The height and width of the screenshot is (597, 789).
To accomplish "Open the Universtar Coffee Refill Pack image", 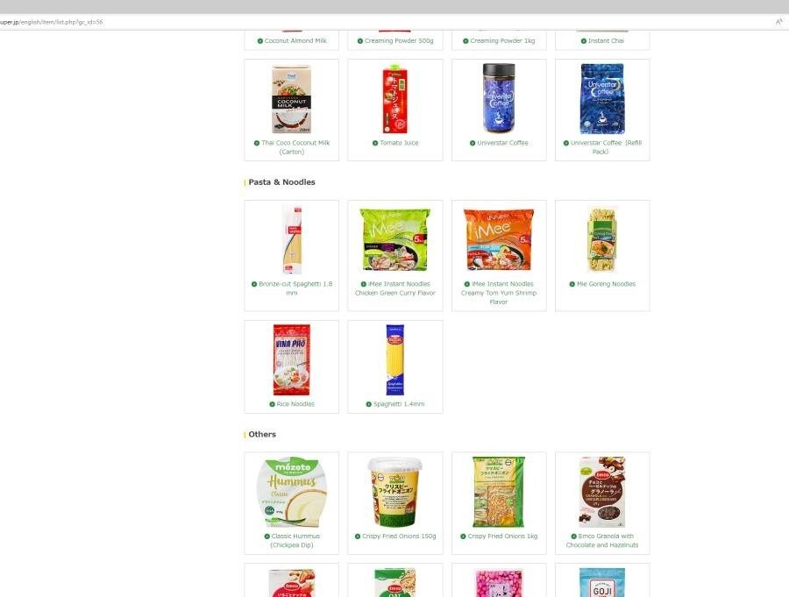I will pos(602,99).
